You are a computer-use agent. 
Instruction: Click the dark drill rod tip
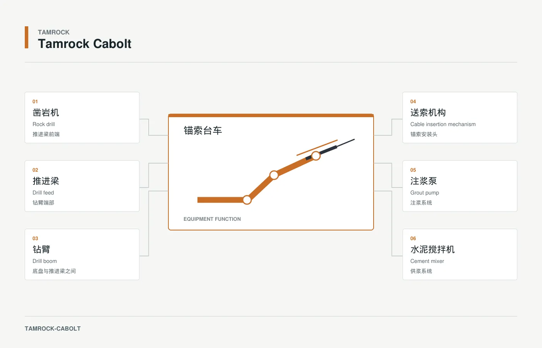(x=346, y=143)
